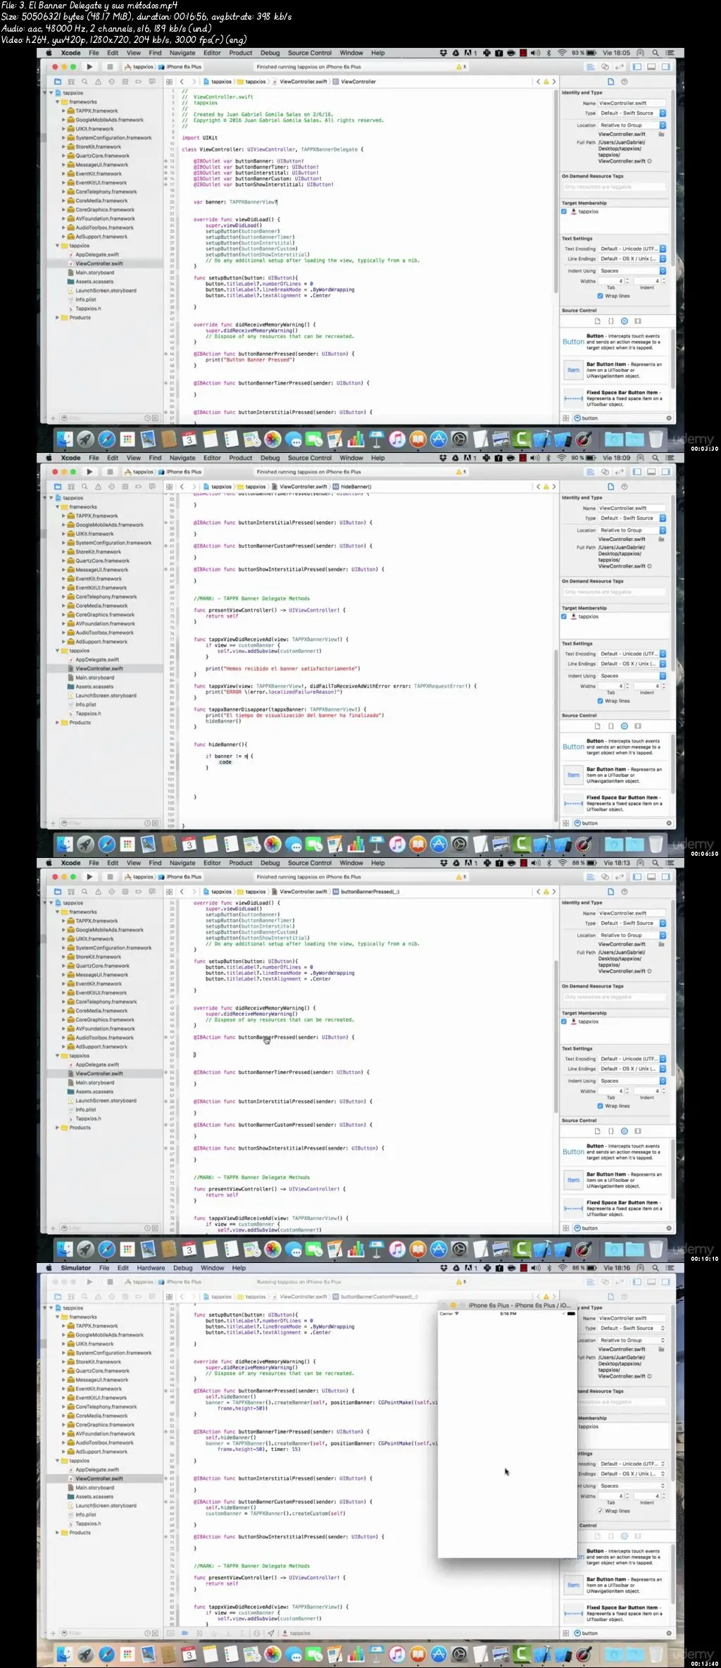Collapse the frameworks group in the 00:03:30 navigator
Viewport: 721px width, 1668px height.
(58, 102)
